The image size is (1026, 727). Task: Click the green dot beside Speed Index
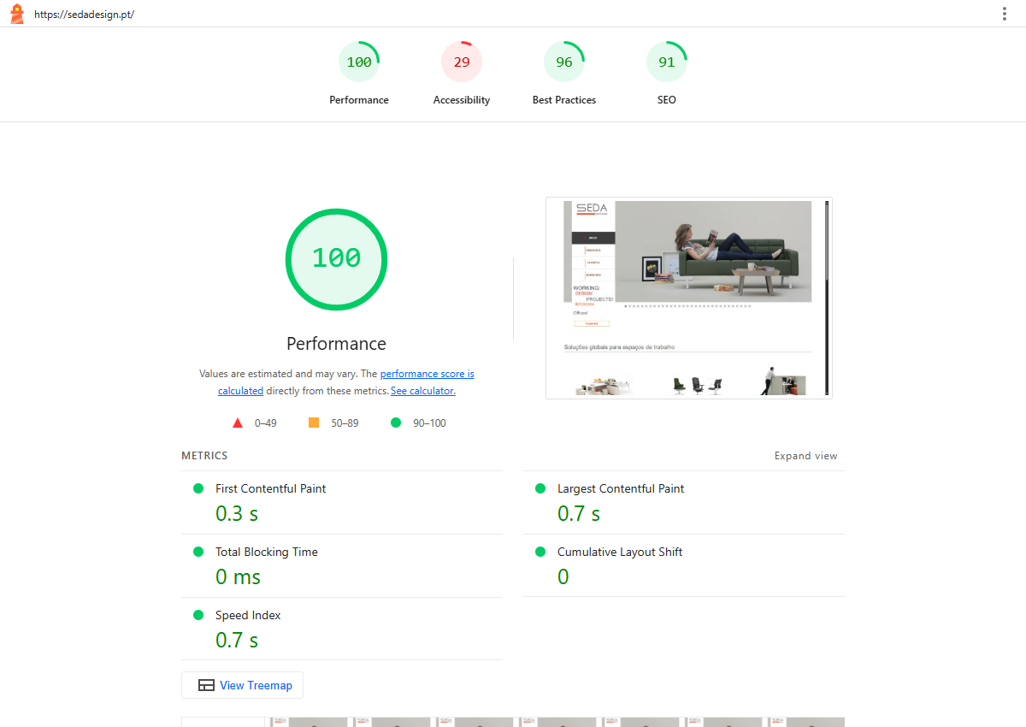coord(198,615)
